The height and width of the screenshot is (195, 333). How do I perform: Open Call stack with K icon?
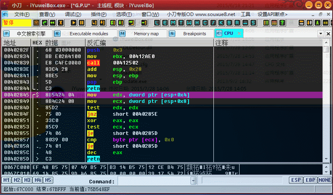(x=221, y=23)
